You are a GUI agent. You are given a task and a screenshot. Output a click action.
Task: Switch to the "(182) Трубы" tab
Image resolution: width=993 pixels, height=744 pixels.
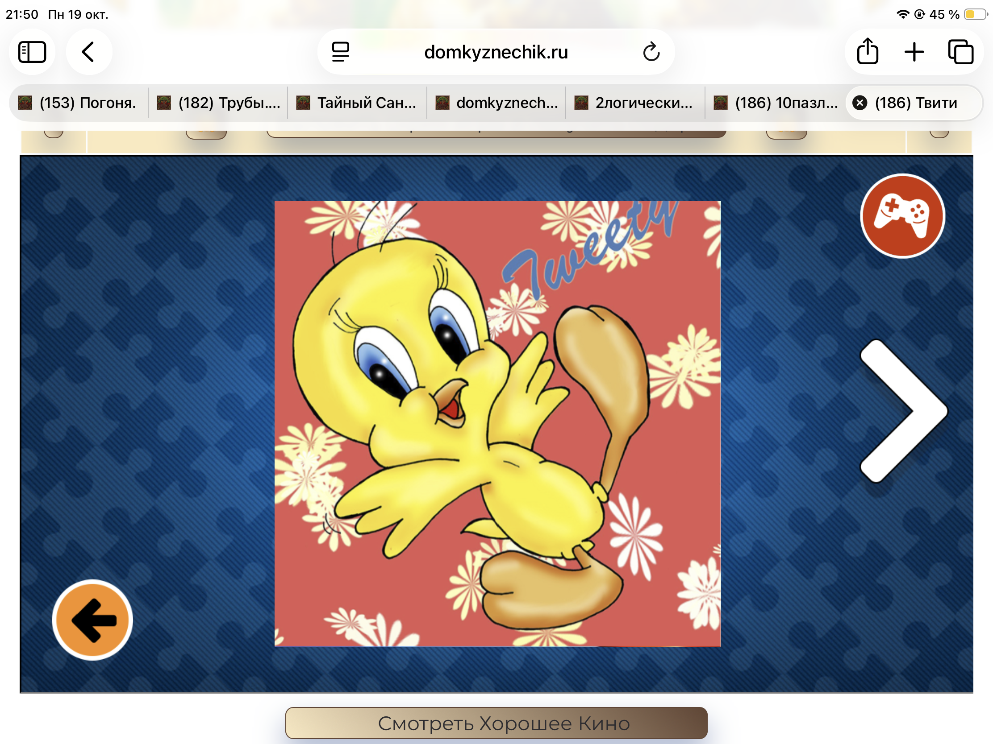click(218, 103)
